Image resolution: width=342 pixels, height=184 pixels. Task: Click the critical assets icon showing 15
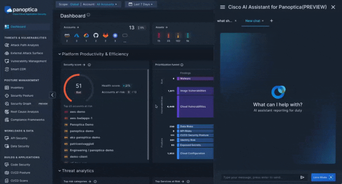coord(159,36)
